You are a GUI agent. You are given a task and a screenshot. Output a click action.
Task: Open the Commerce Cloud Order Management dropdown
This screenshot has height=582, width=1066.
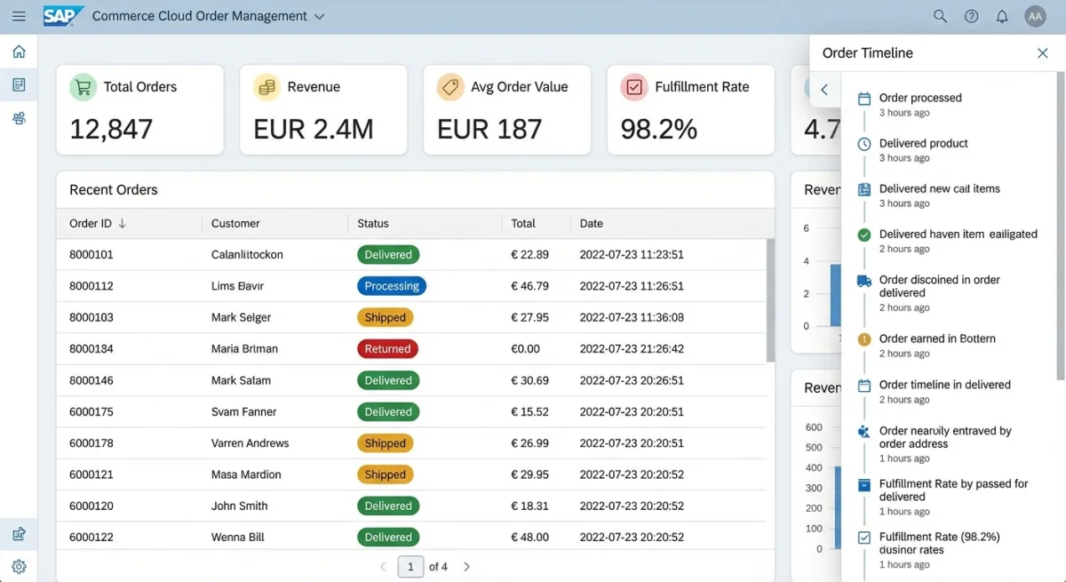point(319,15)
